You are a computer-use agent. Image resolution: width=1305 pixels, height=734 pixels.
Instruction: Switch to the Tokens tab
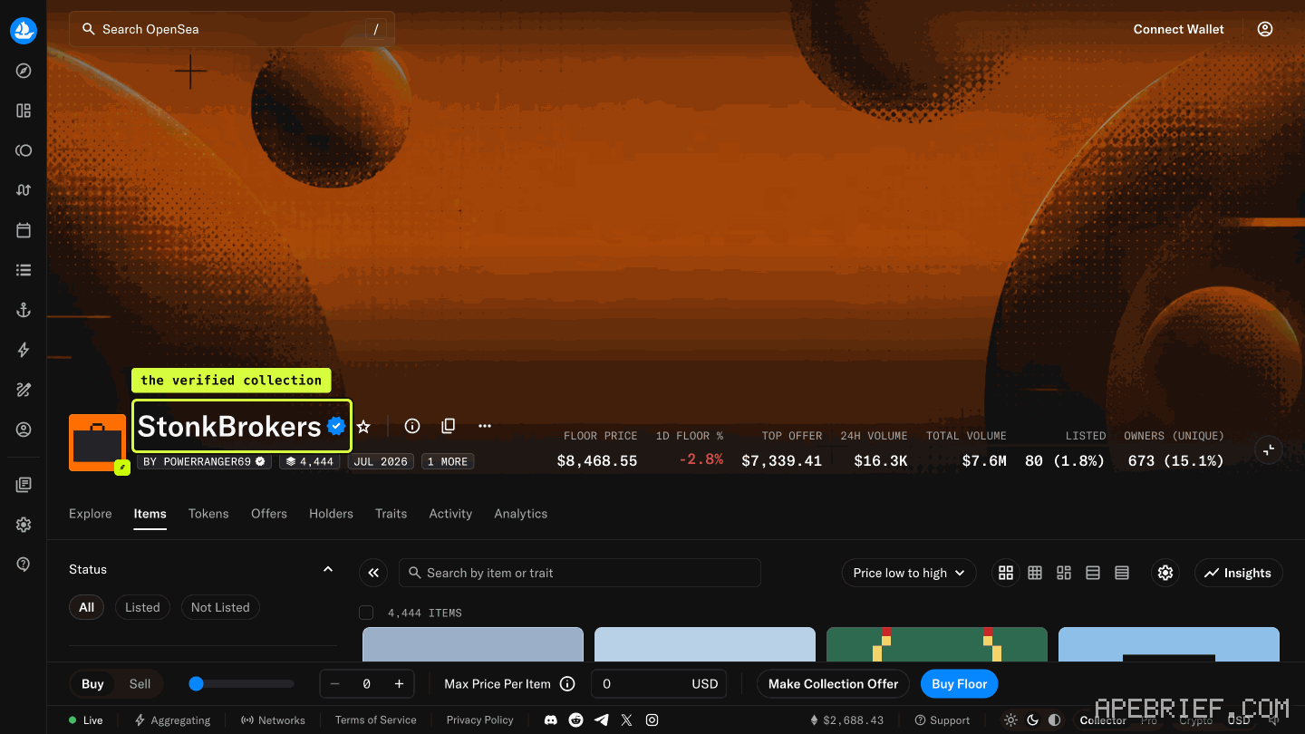pos(208,514)
